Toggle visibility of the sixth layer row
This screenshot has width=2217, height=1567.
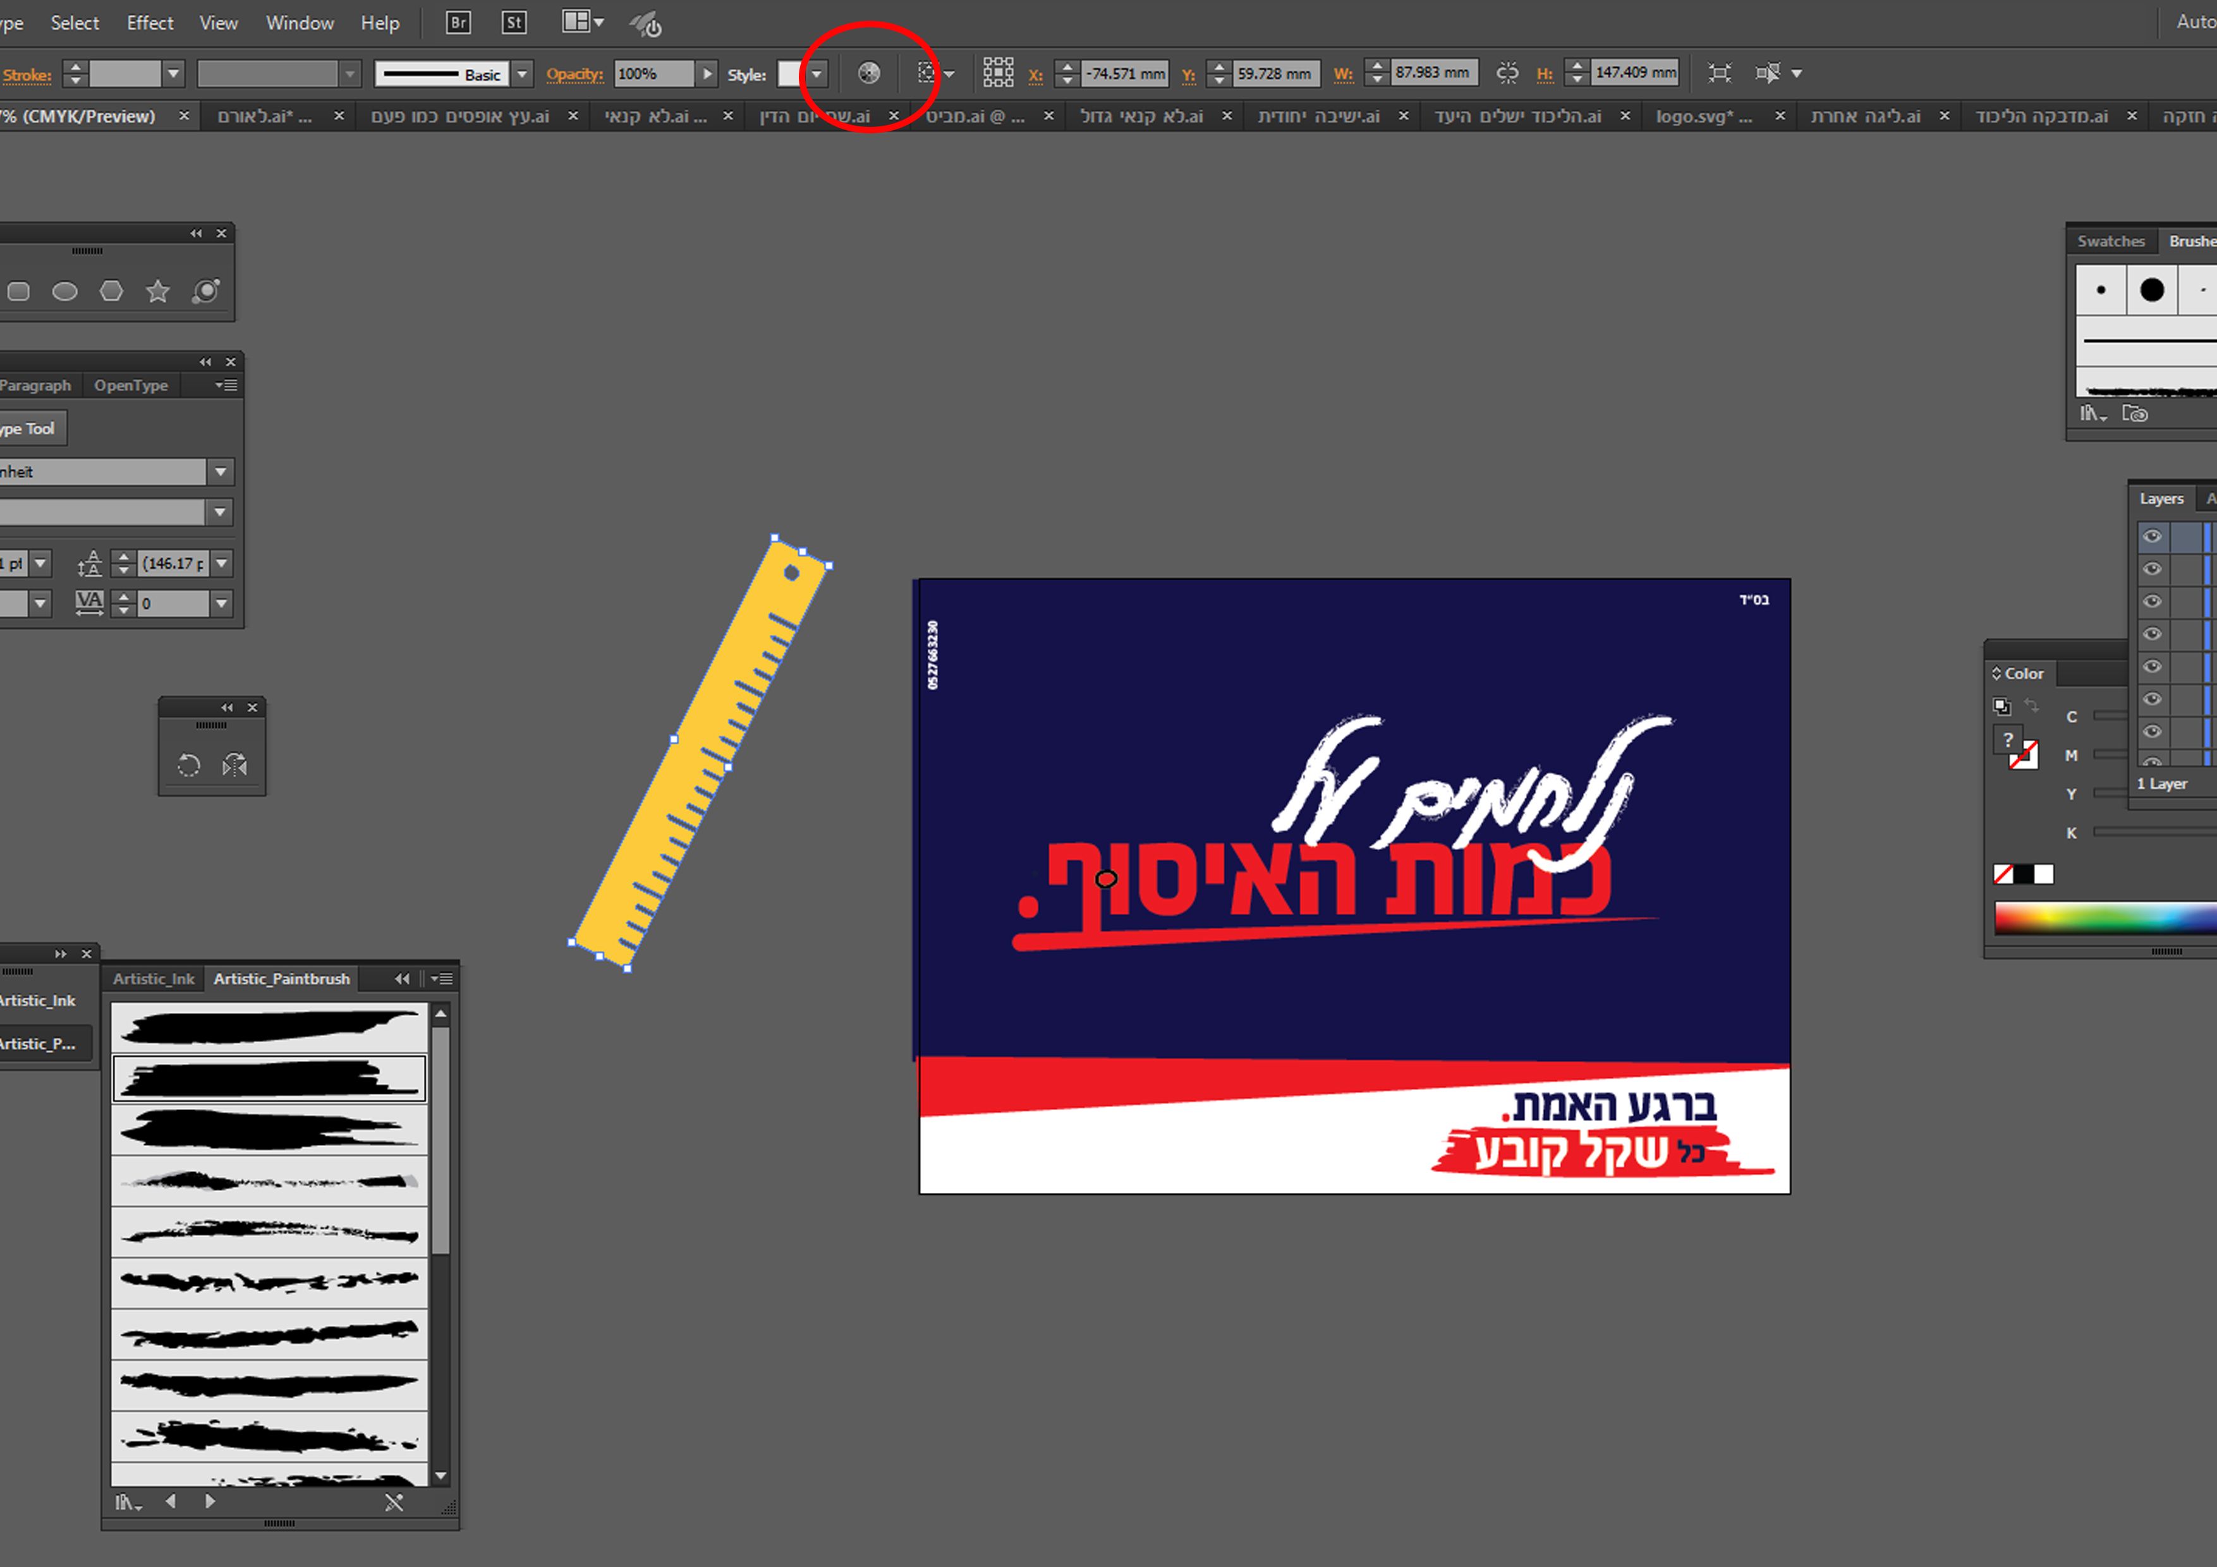[2153, 699]
